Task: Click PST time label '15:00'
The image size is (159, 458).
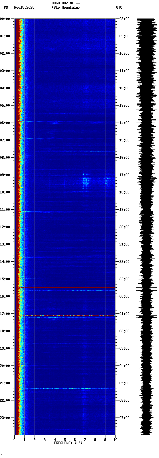Action: pyautogui.click(x=5, y=279)
